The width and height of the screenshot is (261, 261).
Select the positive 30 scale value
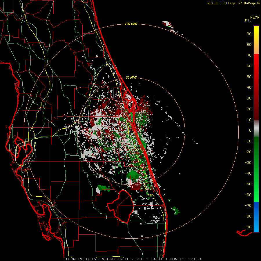pos(249,98)
